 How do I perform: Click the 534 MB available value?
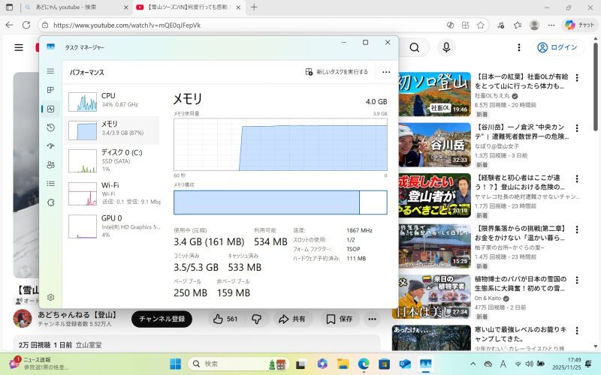pyautogui.click(x=270, y=241)
